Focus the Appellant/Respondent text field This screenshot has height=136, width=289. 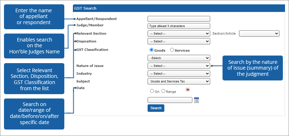click(179, 19)
